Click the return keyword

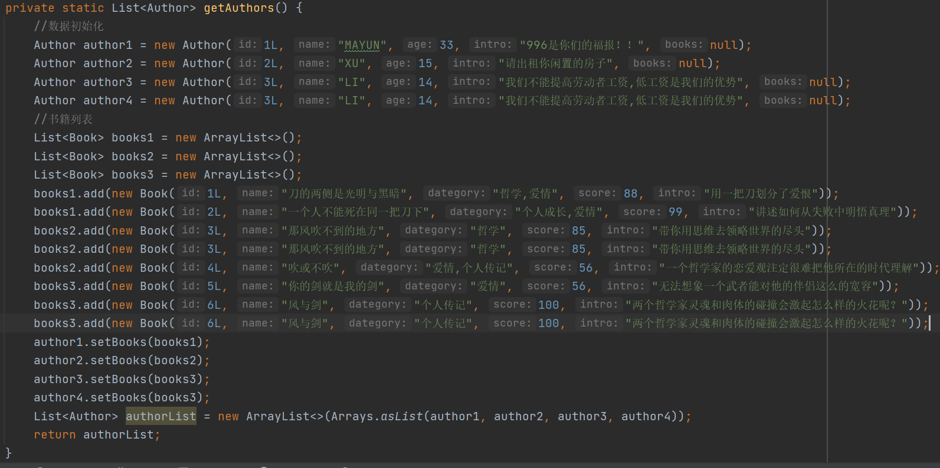(x=55, y=435)
